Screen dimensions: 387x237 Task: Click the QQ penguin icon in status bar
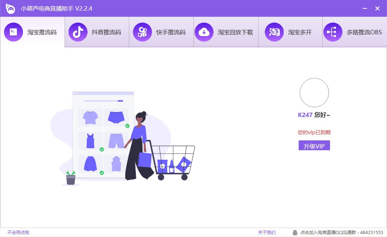295,232
